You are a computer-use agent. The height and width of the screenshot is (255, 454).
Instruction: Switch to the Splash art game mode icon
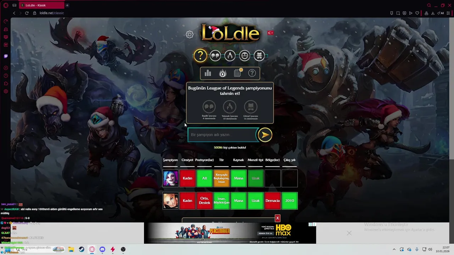pyautogui.click(x=259, y=56)
